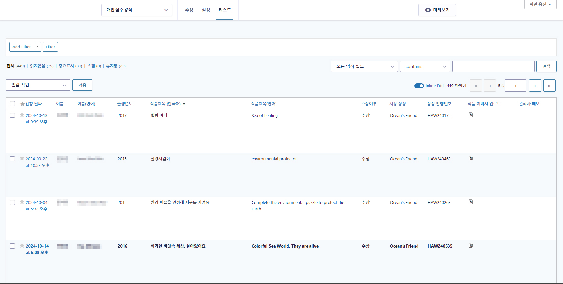Star the 2024-09-22 entry row
Image resolution: width=563 pixels, height=284 pixels.
[x=22, y=158]
